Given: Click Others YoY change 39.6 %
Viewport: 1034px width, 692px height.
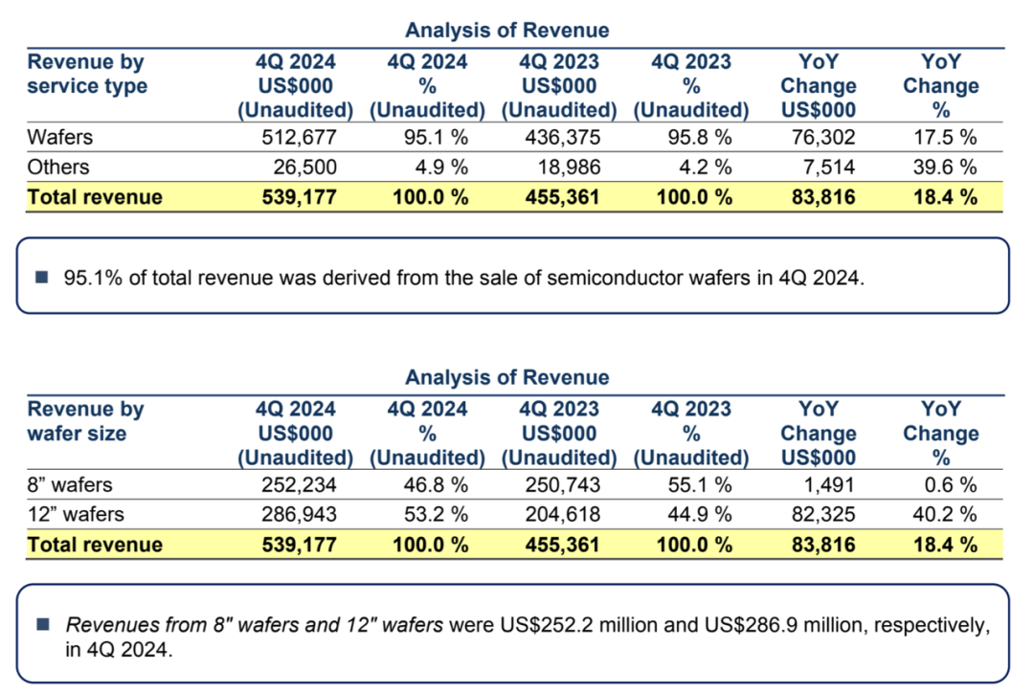Looking at the screenshot, I should 944,167.
